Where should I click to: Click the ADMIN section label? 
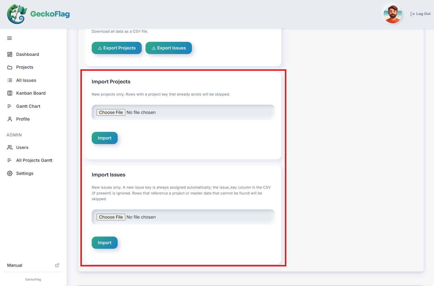point(14,135)
